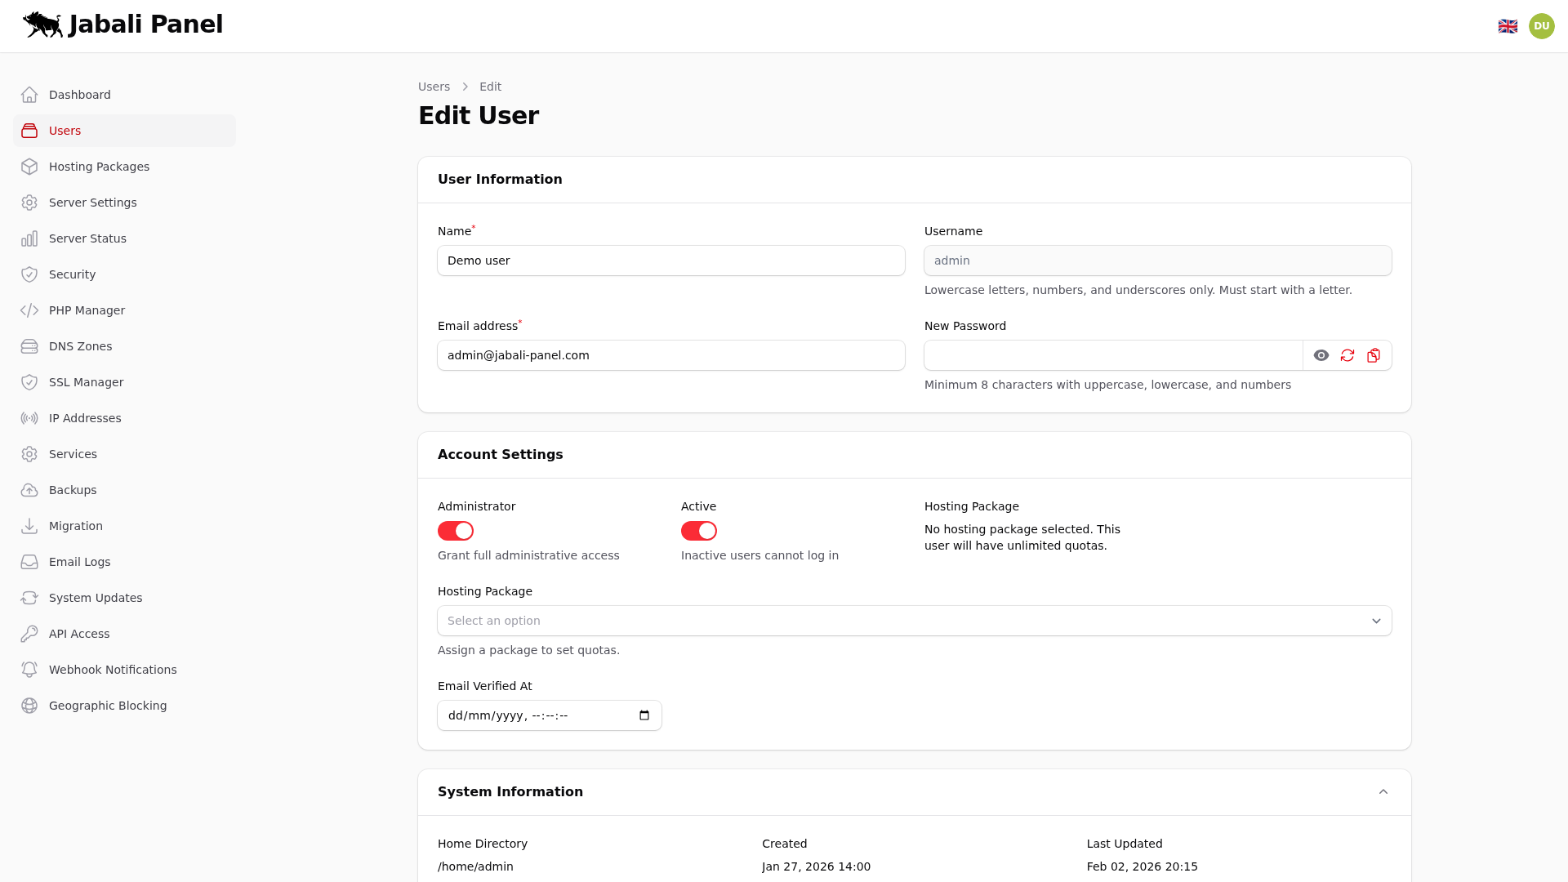Turn off the Active toggle
The height and width of the screenshot is (882, 1568).
[x=699, y=531]
